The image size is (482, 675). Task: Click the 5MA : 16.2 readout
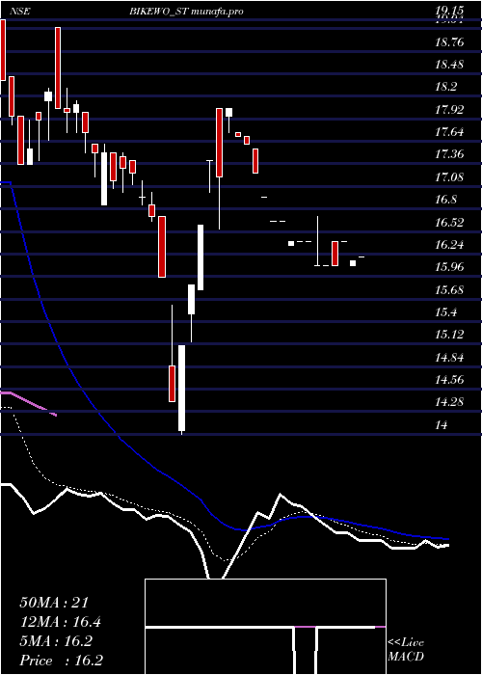(56, 641)
